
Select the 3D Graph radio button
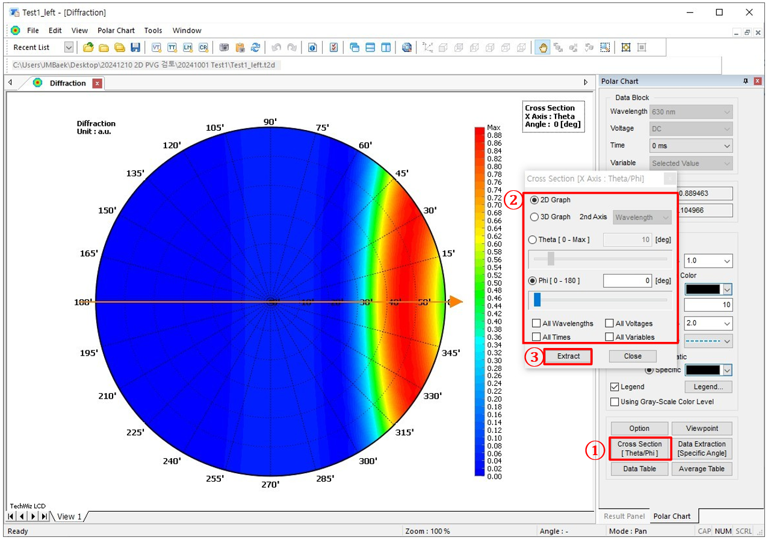click(534, 217)
